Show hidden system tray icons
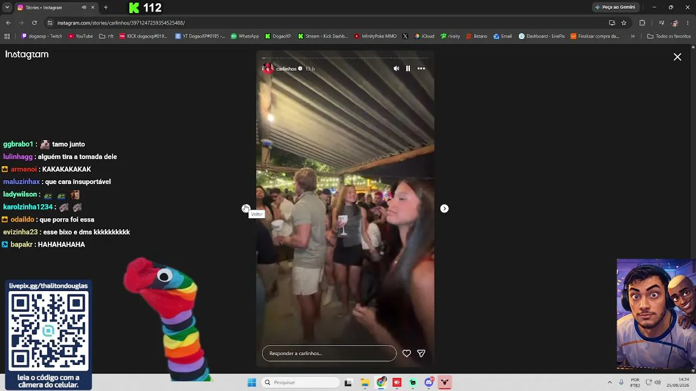This screenshot has width=696, height=391. coord(610,382)
